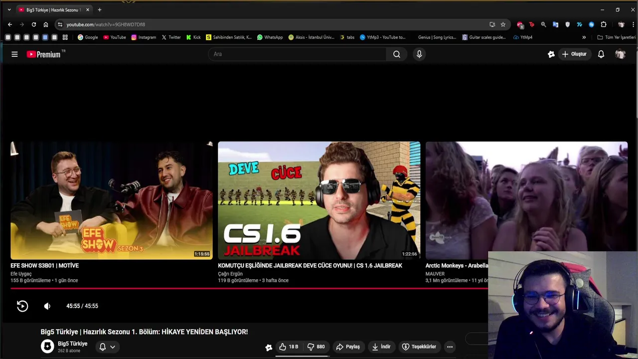Open Instagram bookmark

click(x=144, y=37)
